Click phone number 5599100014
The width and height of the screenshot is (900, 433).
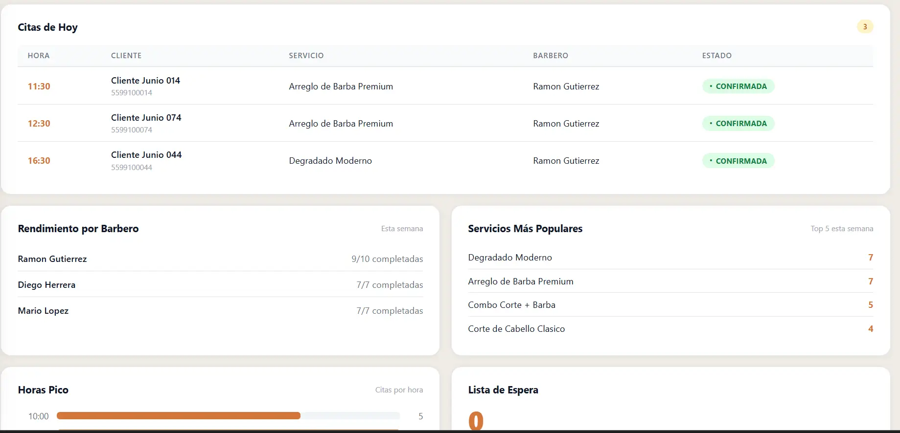pyautogui.click(x=132, y=93)
